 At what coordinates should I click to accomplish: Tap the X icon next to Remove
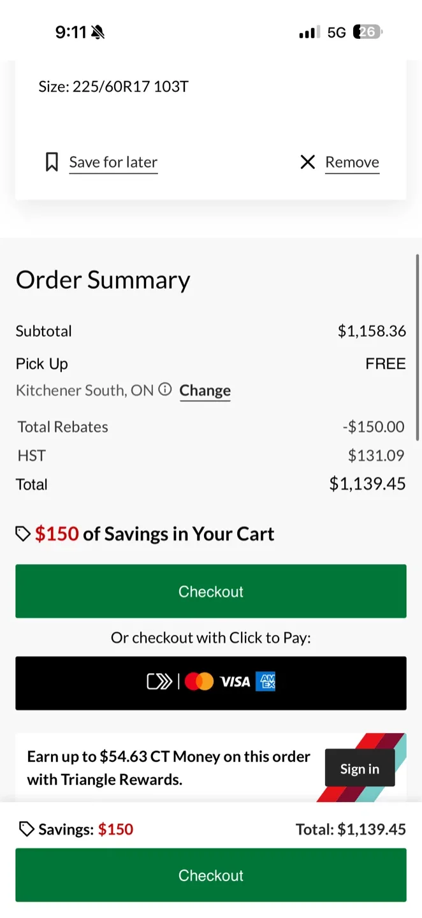coord(307,162)
